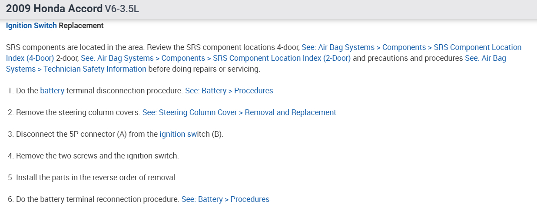Click "Remove the steering column covers" text

tap(78, 112)
